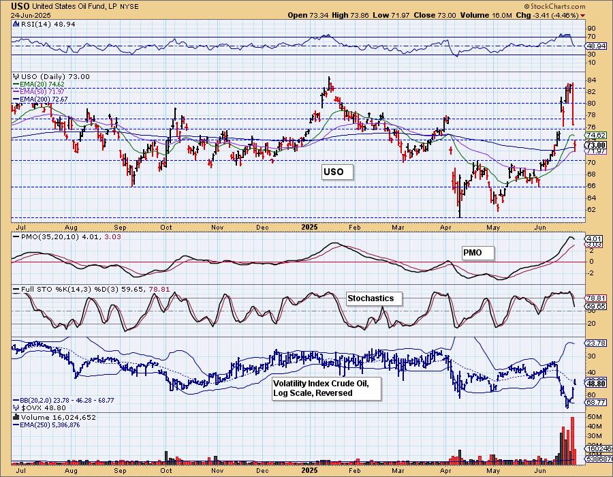Click the bar icon beside the $OVX legend
Viewport: 613px width, 477px height.
pyautogui.click(x=16, y=407)
